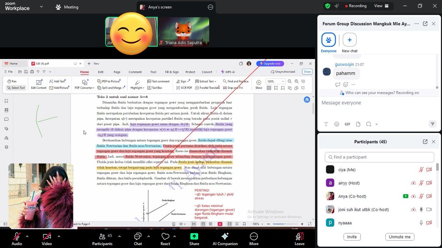Open Zoom Workplace dropdown arrow
This screenshot has height=248, width=442.
pos(41,7)
